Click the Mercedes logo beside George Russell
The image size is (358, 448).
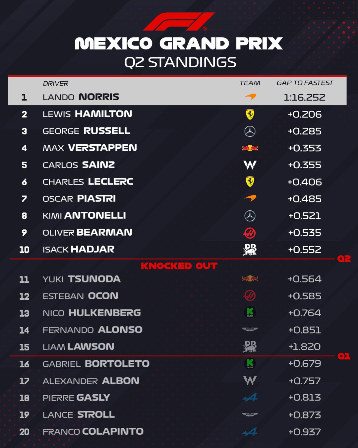250,131
